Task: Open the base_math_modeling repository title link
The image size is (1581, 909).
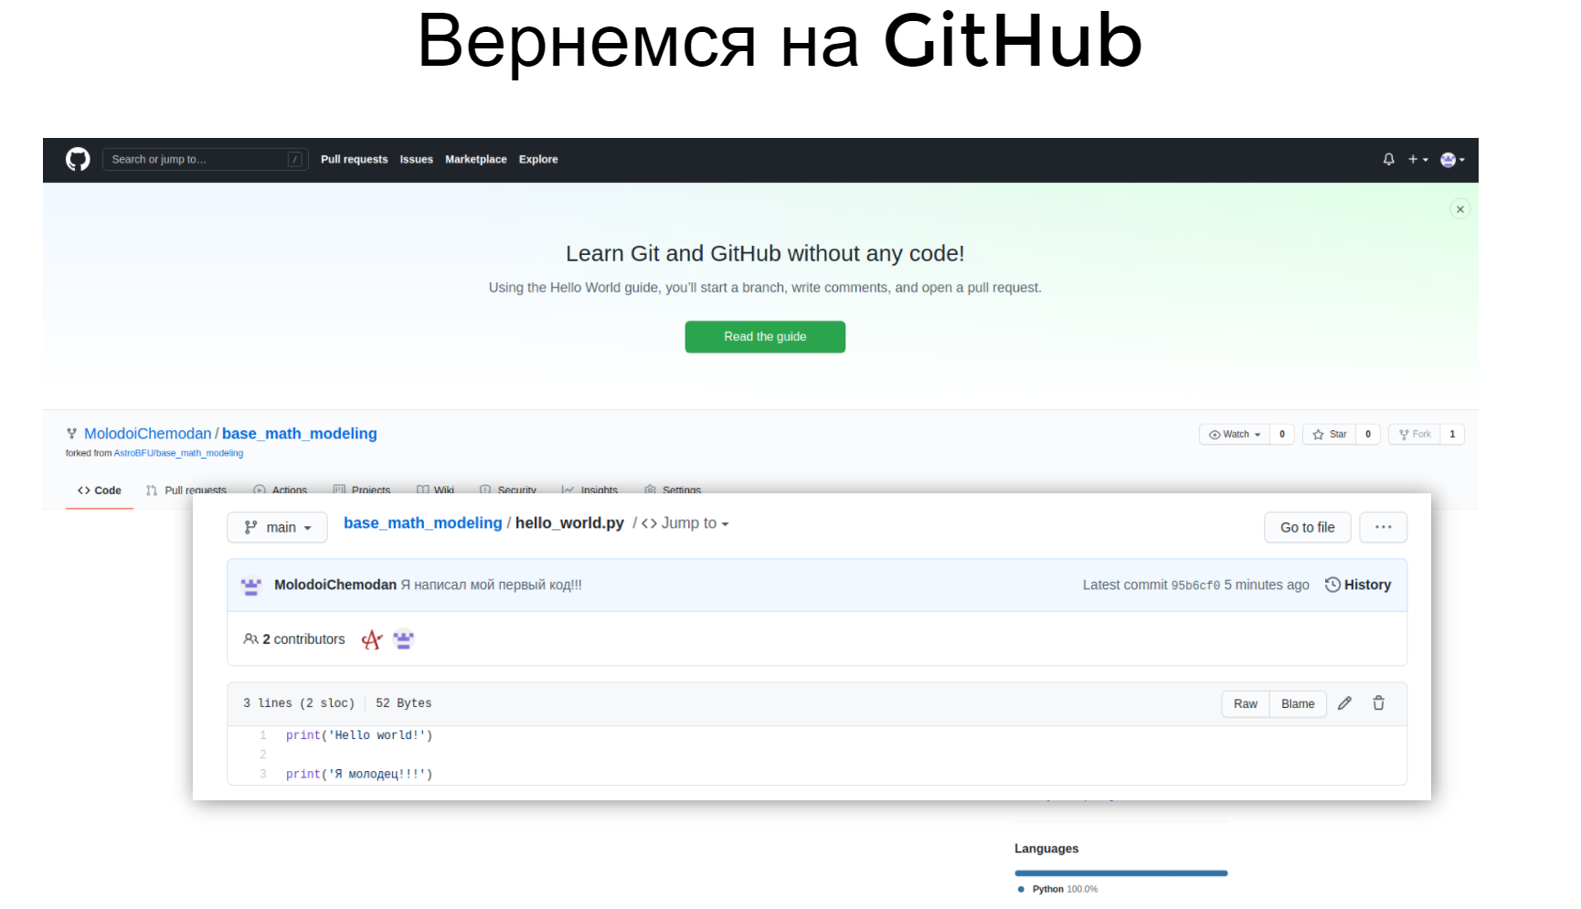Action: point(299,433)
